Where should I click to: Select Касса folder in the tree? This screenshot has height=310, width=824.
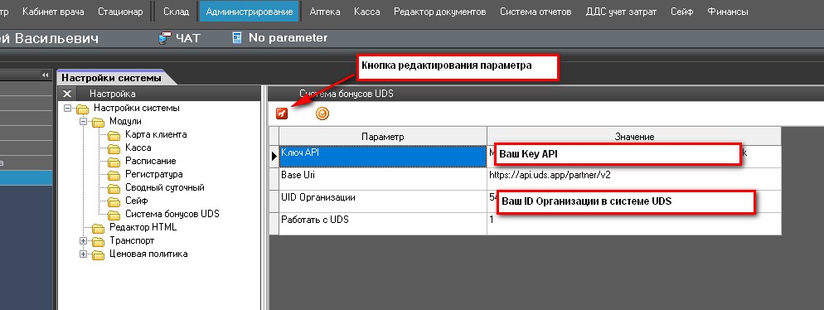pyautogui.click(x=138, y=148)
